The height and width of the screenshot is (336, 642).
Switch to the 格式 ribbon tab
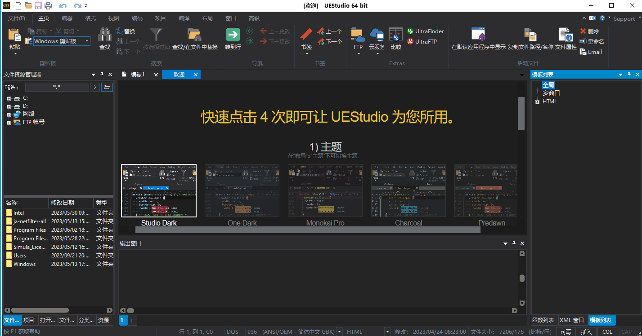[90, 18]
